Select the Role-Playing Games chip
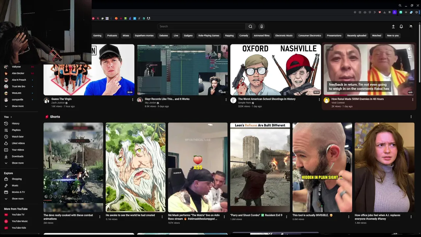 click(209, 36)
